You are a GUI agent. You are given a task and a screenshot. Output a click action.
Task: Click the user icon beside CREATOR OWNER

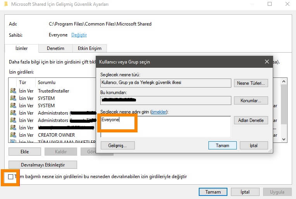[x=13, y=135]
